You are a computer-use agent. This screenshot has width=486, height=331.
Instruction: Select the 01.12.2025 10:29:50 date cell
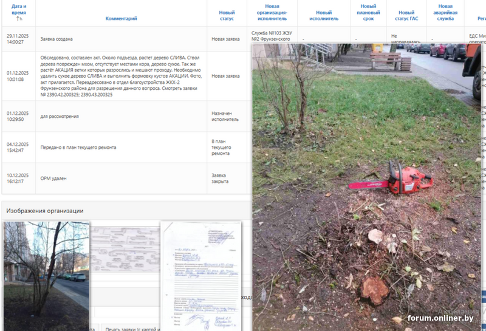(18, 116)
